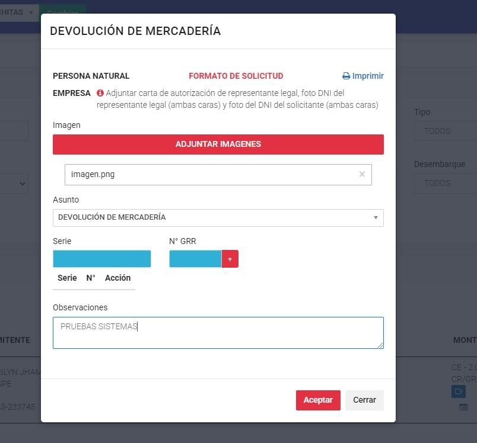The height and width of the screenshot is (443, 477).
Task: Focus the blue Serie input field
Action: [101, 259]
